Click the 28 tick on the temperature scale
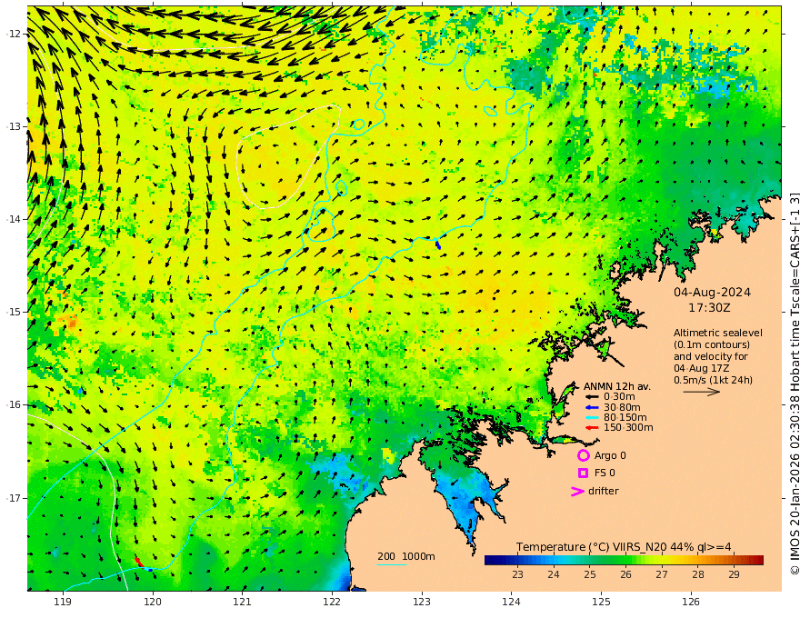The image size is (800, 618). [698, 574]
